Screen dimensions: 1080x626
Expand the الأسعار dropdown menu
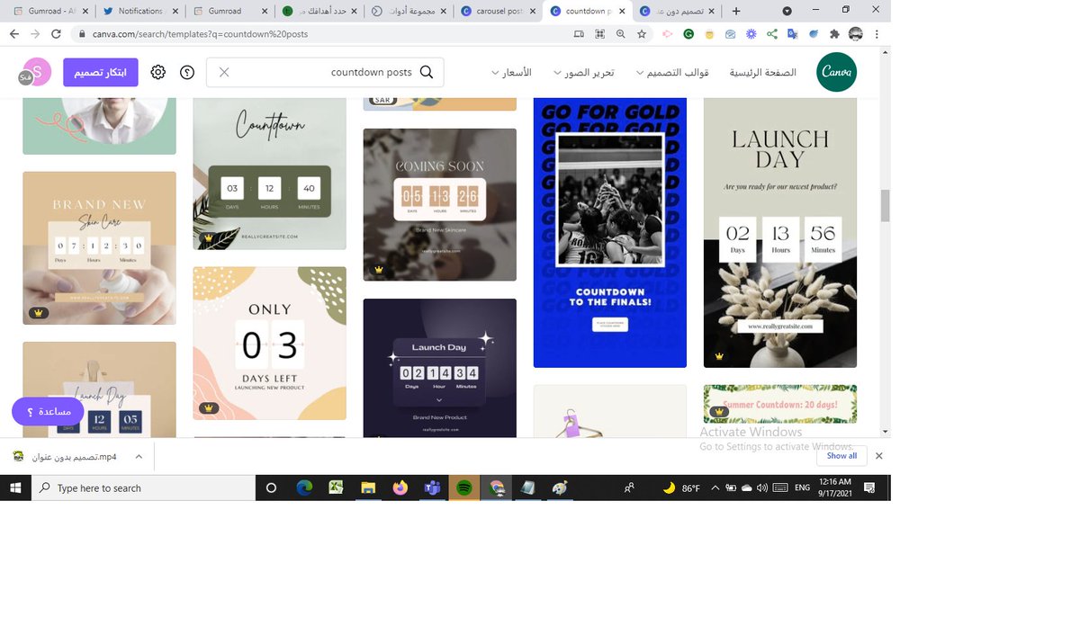(x=511, y=72)
